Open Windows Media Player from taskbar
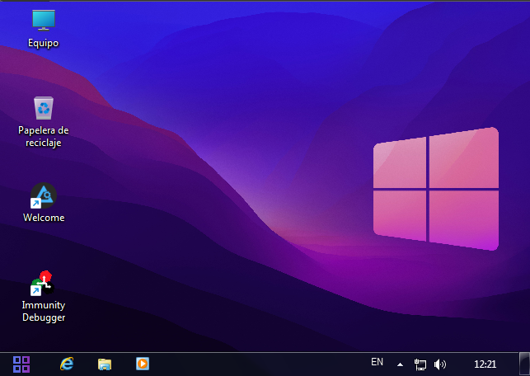The height and width of the screenshot is (376, 530). coord(143,364)
